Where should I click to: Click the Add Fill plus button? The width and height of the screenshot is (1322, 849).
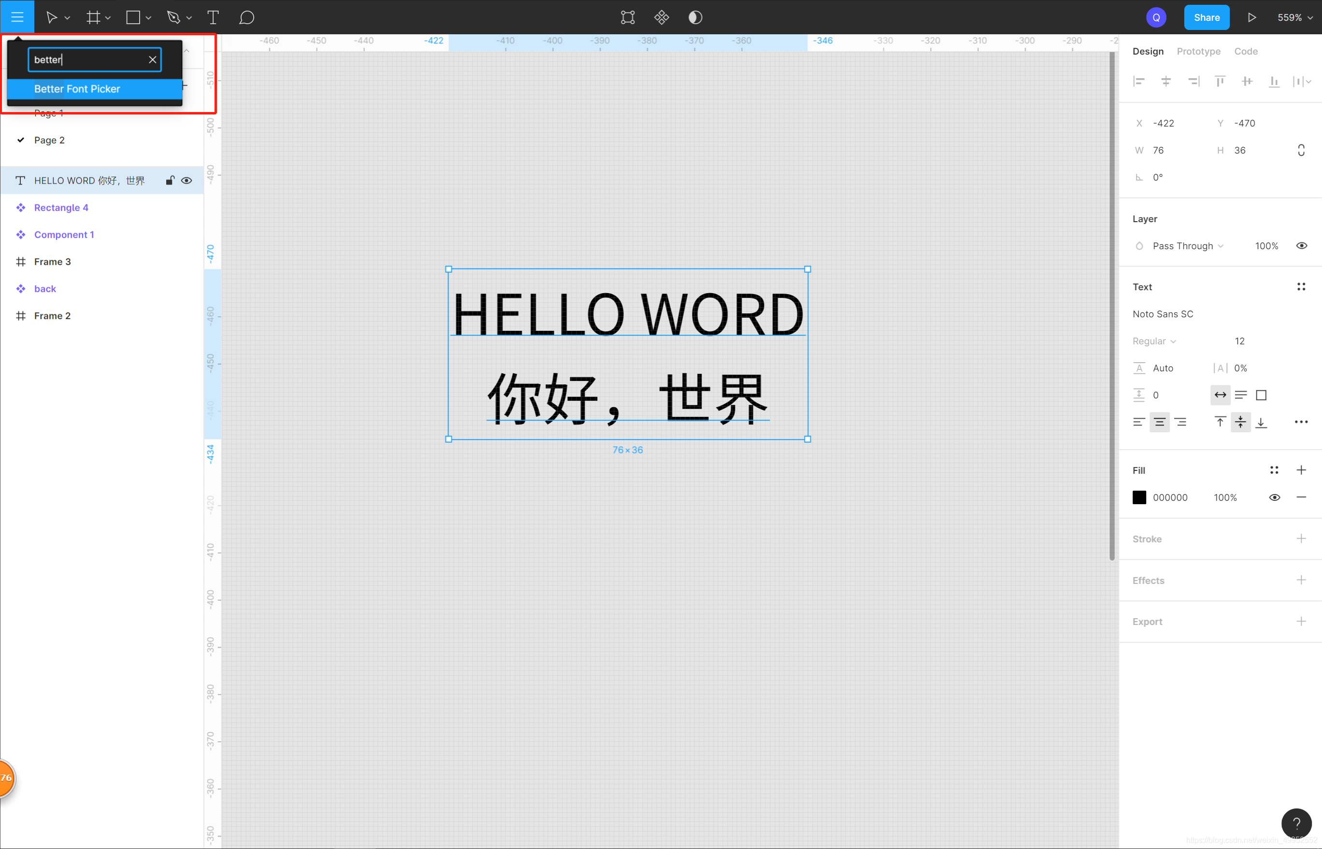(x=1303, y=471)
